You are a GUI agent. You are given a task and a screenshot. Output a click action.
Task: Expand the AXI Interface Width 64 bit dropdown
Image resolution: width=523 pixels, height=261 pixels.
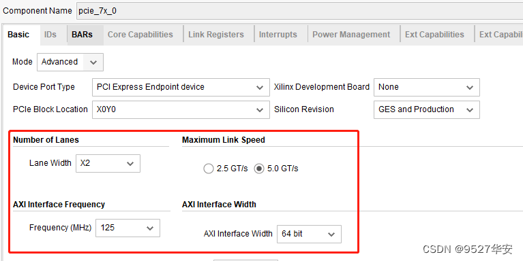pyautogui.click(x=309, y=234)
